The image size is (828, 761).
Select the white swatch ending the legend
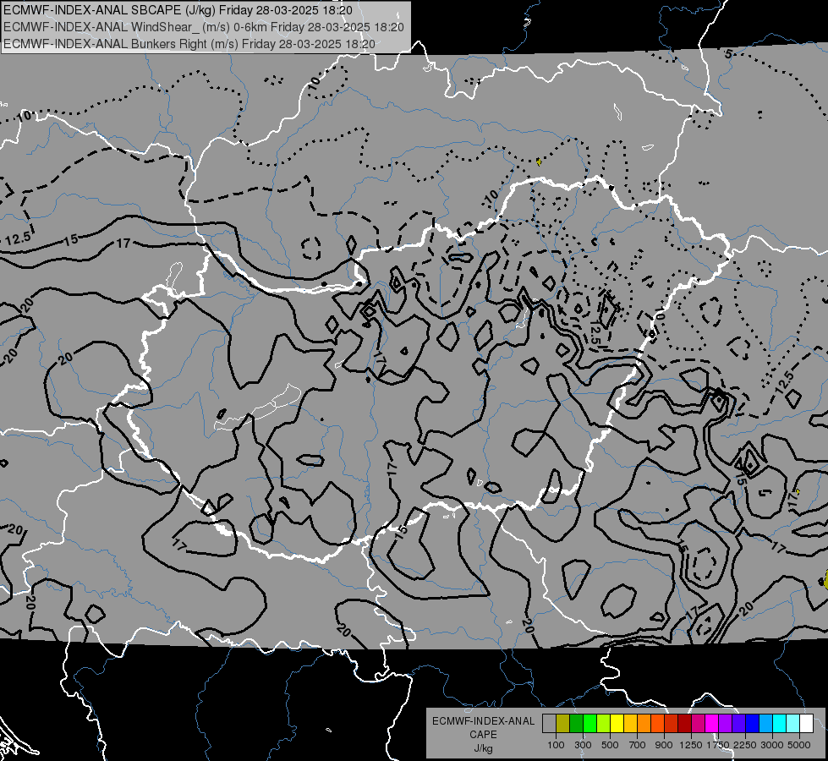coord(806,724)
